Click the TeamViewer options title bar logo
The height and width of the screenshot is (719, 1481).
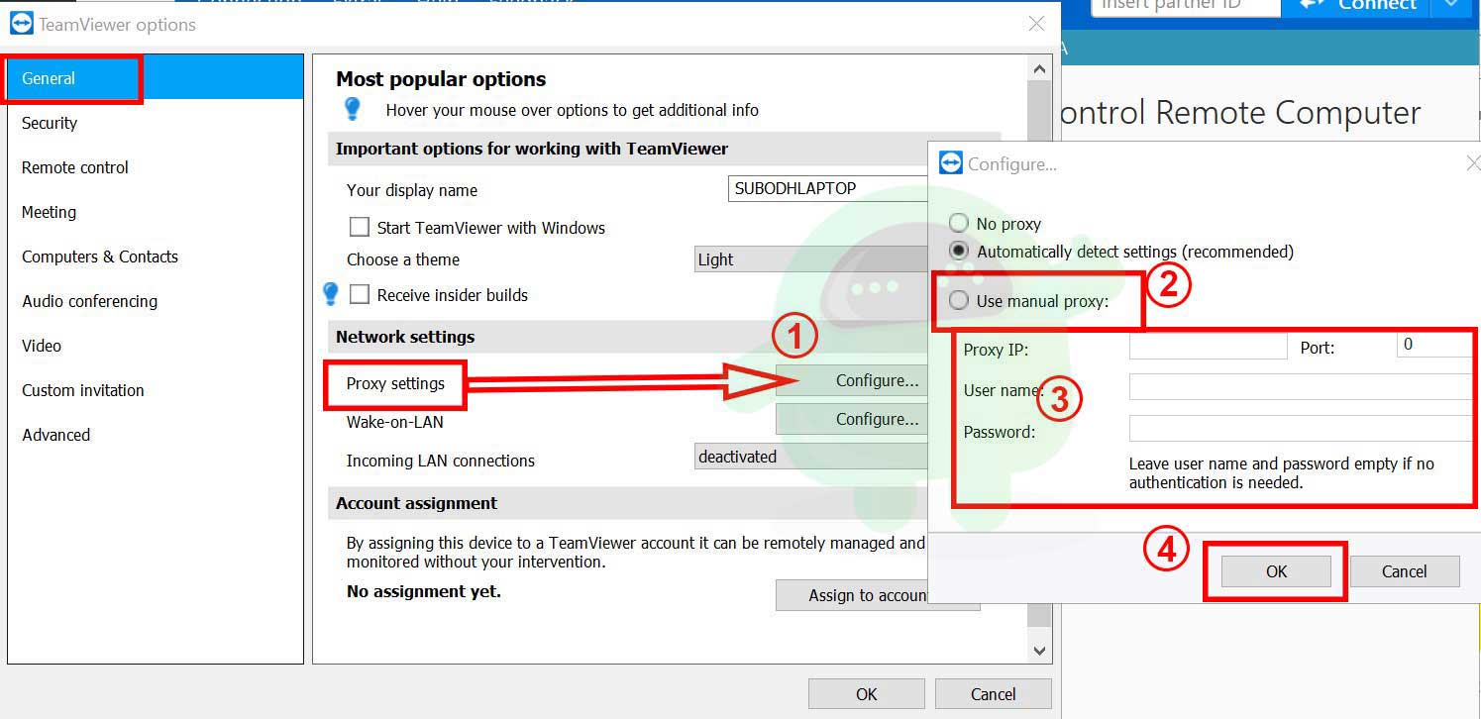coord(21,24)
